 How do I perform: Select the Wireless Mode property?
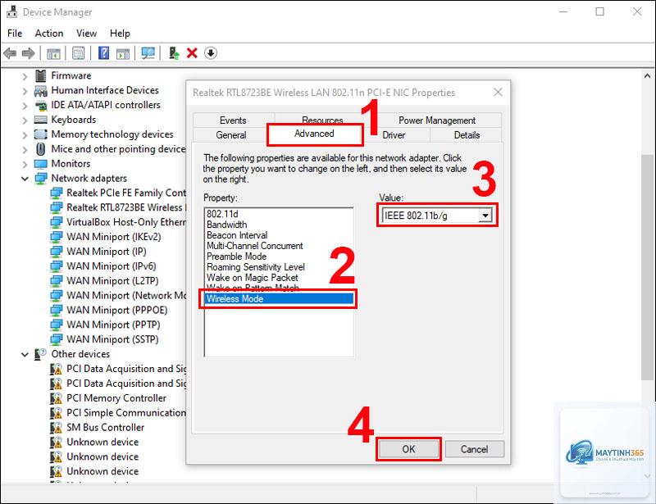pos(280,298)
